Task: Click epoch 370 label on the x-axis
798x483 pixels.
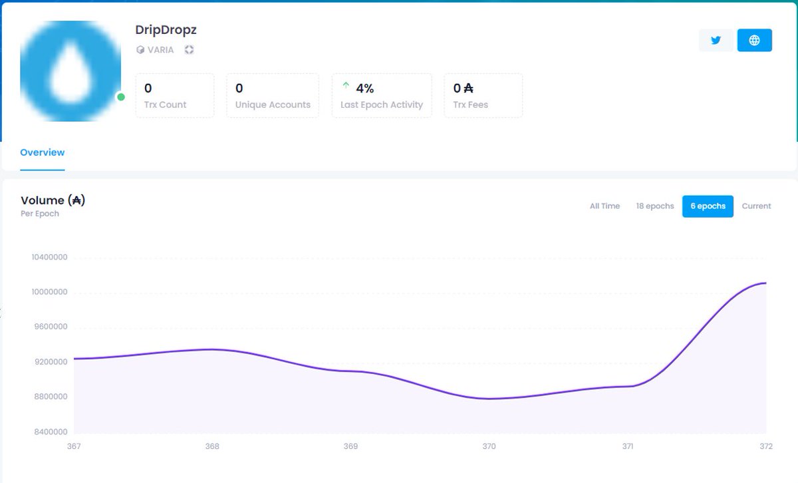Action: click(489, 446)
